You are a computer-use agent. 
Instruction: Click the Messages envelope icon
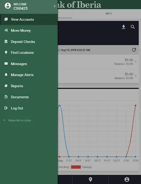(6, 64)
